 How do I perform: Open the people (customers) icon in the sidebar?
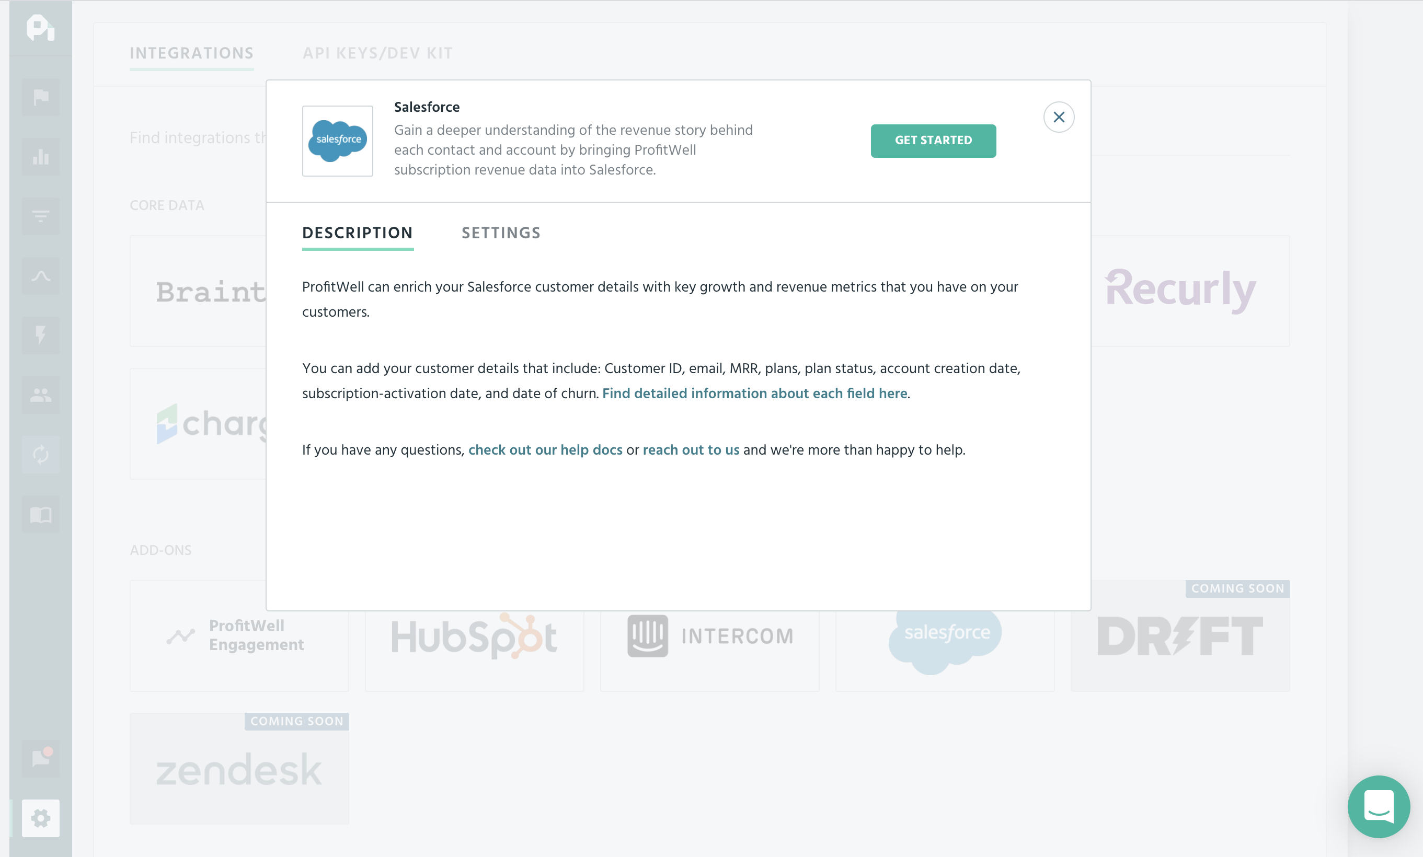pyautogui.click(x=40, y=395)
